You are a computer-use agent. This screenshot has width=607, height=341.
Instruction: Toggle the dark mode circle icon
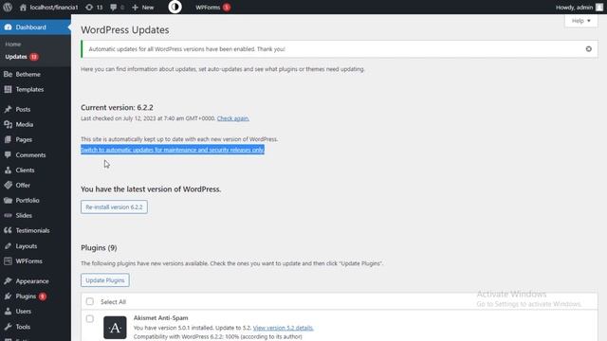pos(175,7)
